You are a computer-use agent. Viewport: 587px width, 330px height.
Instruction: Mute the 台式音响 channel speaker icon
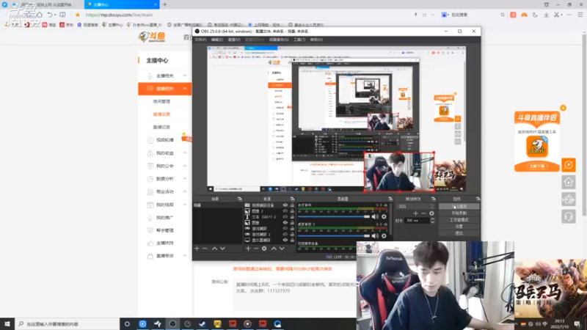(x=376, y=216)
